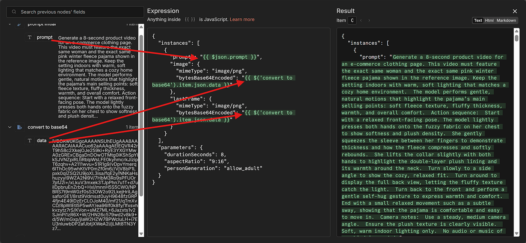The image size is (526, 243).
Task: Go to previous result item arrow
Action: (x=361, y=21)
